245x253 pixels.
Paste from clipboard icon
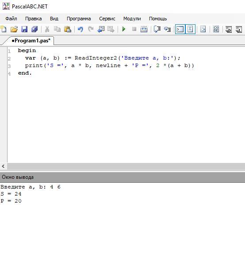pyautogui.click(x=68, y=30)
